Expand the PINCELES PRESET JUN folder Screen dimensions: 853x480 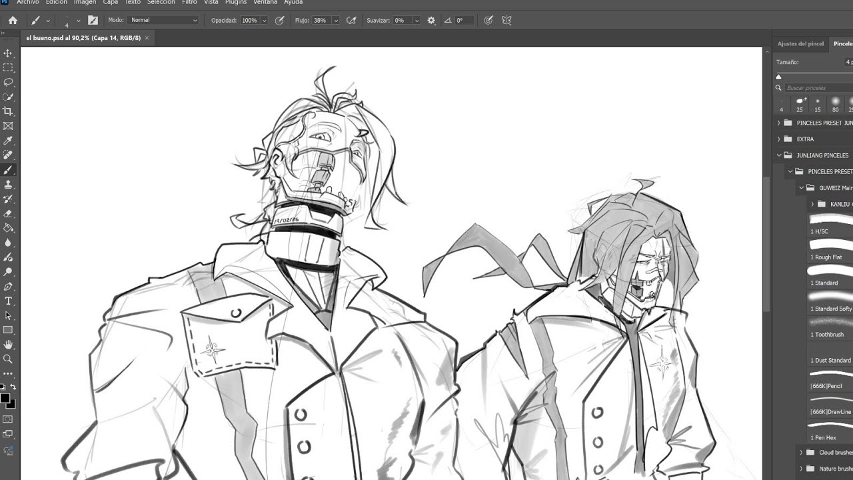coord(778,123)
